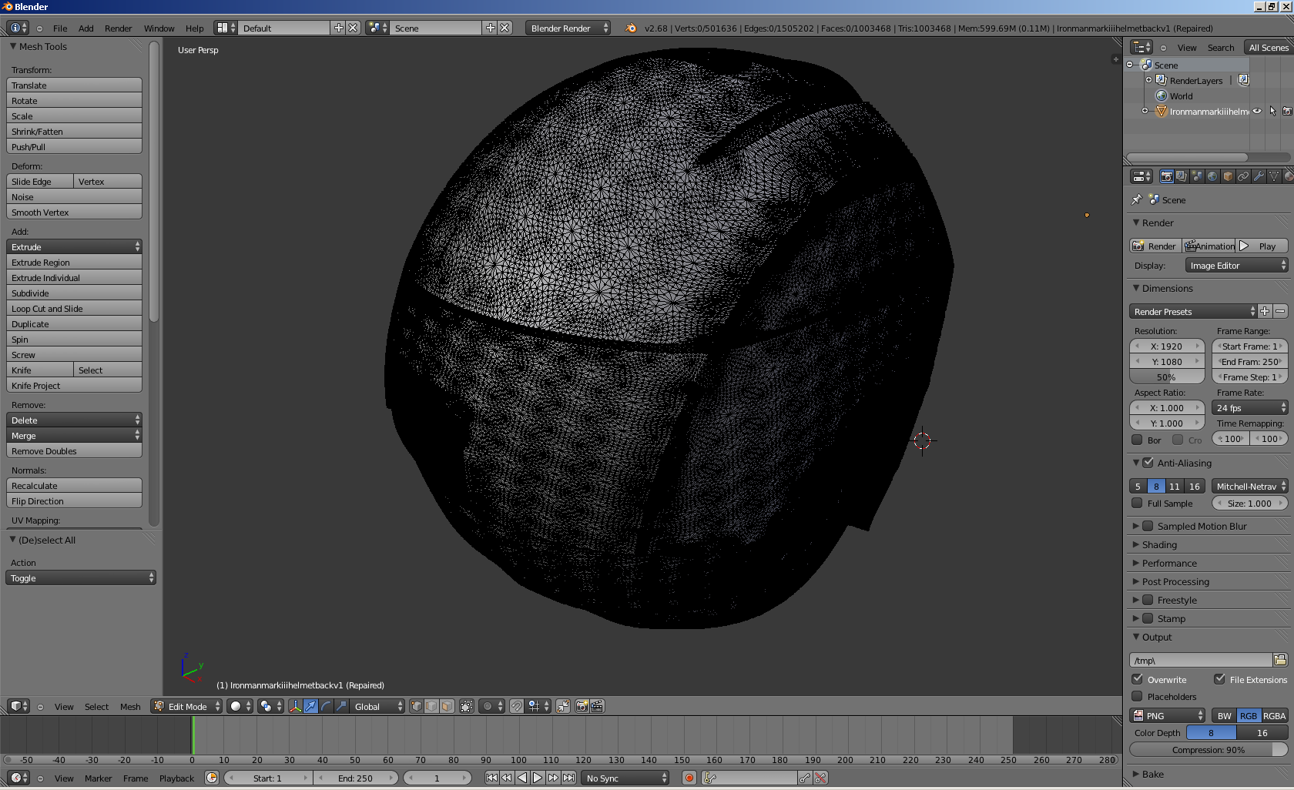Image resolution: width=1294 pixels, height=790 pixels.
Task: Toggle File Extensions checkbox
Action: pyautogui.click(x=1219, y=679)
